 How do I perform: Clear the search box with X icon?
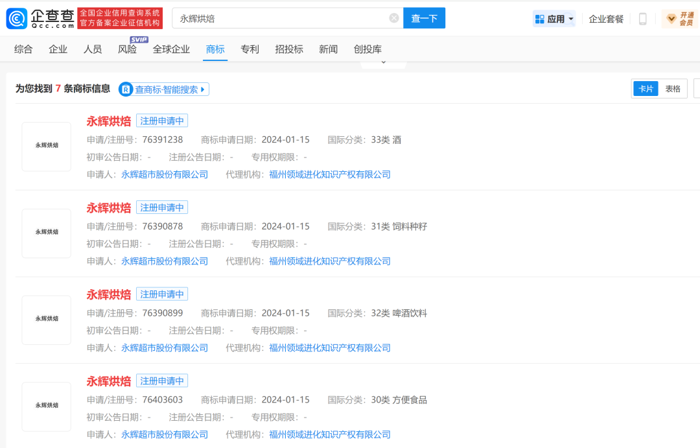[394, 18]
